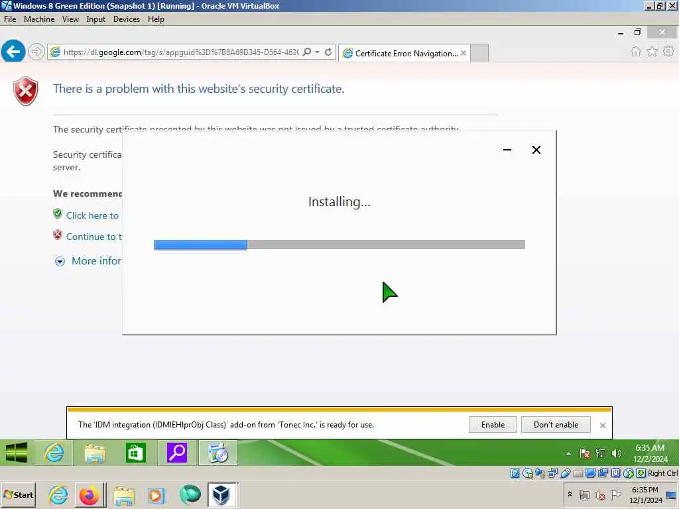Select VirtualBox on host taskbar
This screenshot has width=679, height=509.
(222, 494)
